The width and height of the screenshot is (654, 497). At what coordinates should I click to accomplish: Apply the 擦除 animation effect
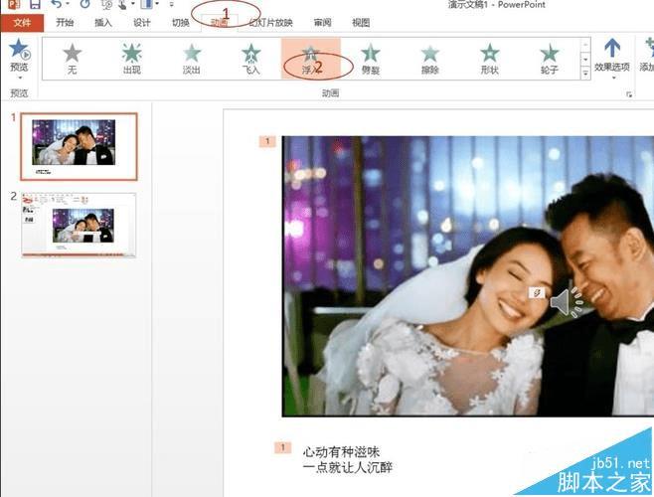click(430, 59)
